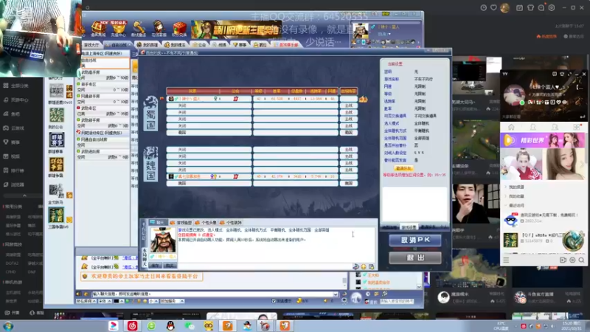Click the speaker icon beside lobby chat input

pos(78,294)
